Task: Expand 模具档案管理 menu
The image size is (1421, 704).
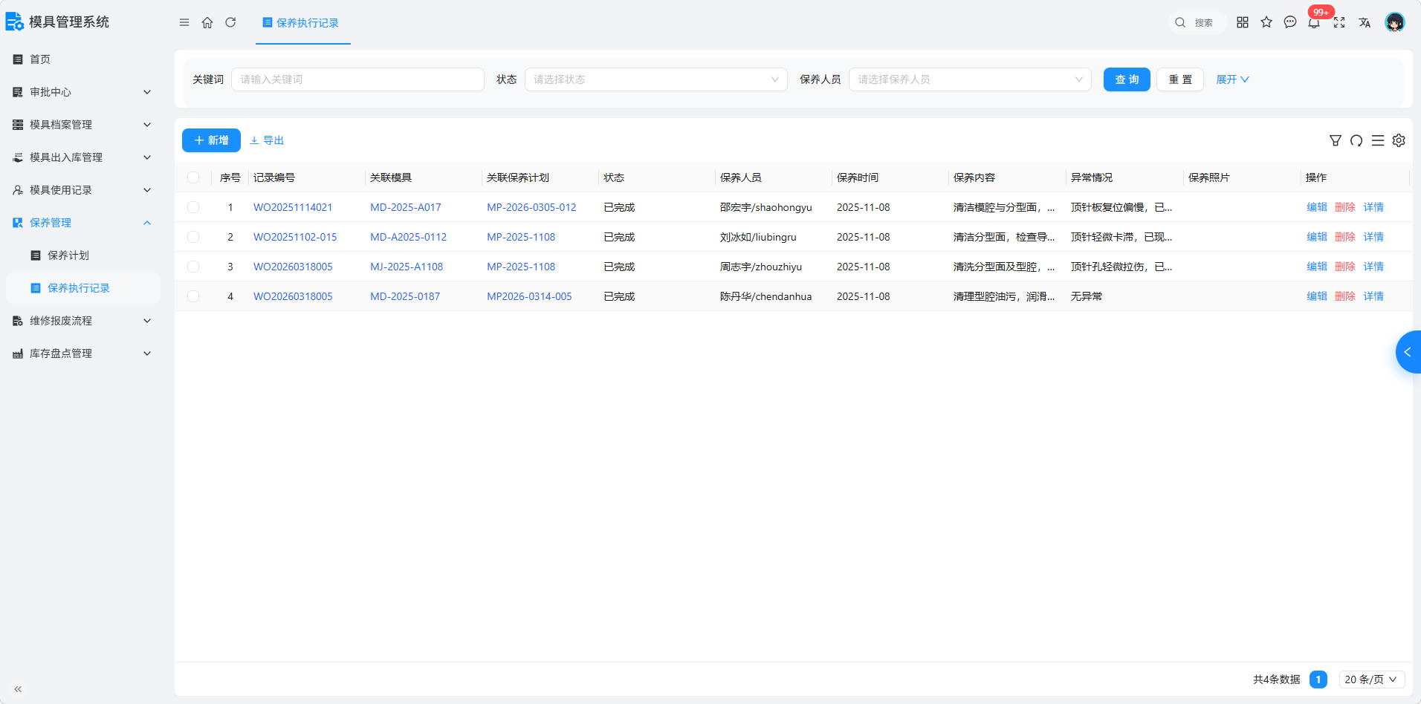Action: (82, 125)
